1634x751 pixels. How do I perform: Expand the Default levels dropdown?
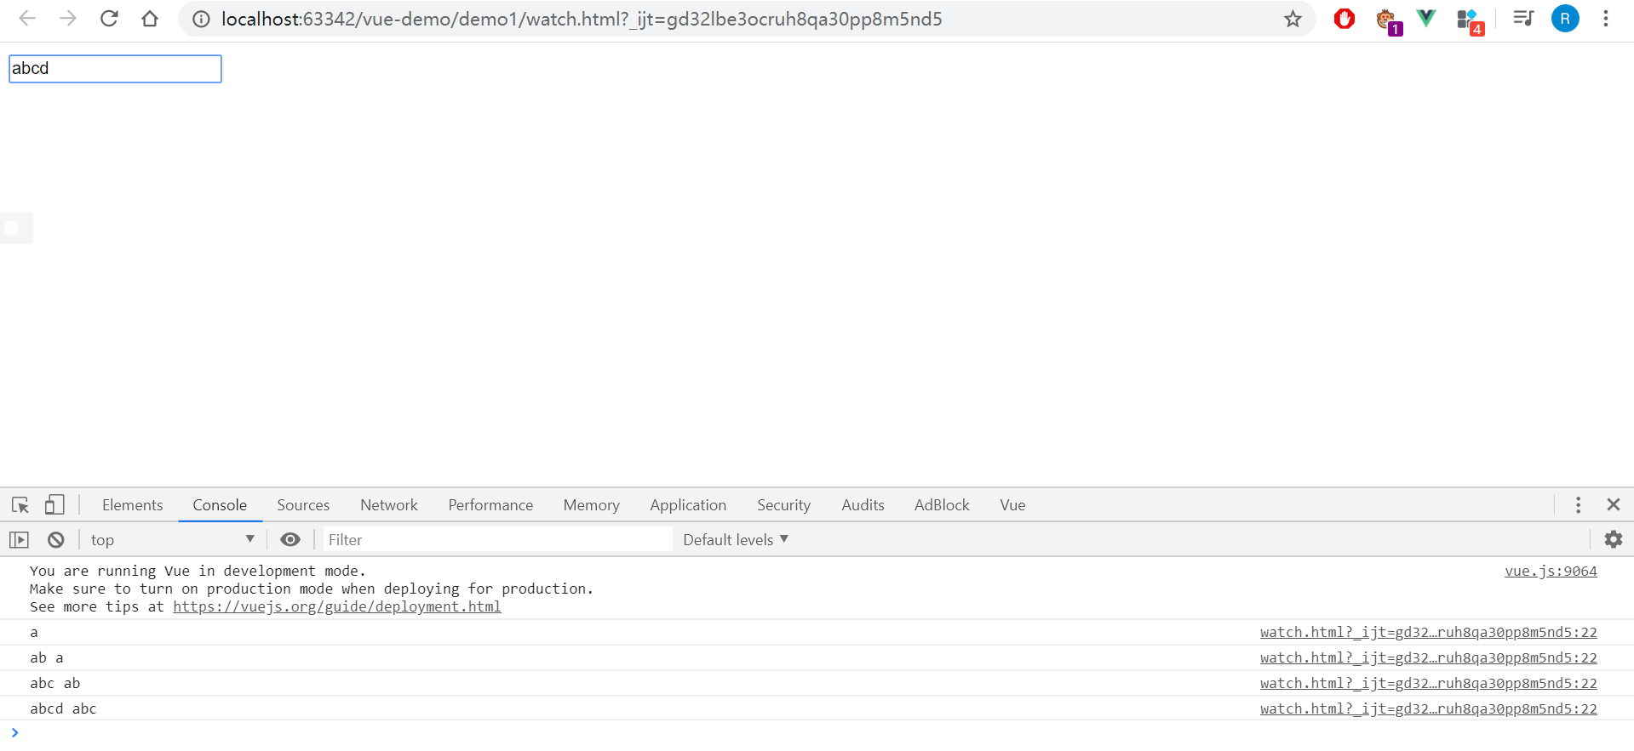pyautogui.click(x=736, y=539)
